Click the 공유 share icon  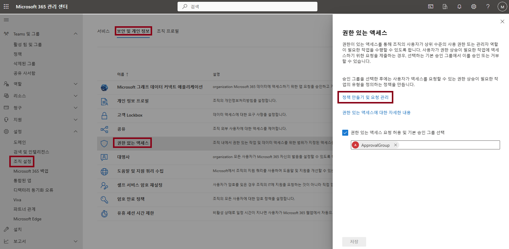pos(104,129)
